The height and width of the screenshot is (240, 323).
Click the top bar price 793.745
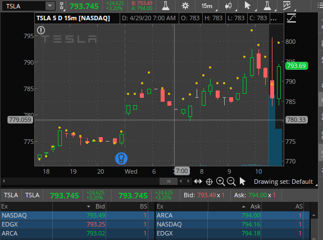(84, 6)
